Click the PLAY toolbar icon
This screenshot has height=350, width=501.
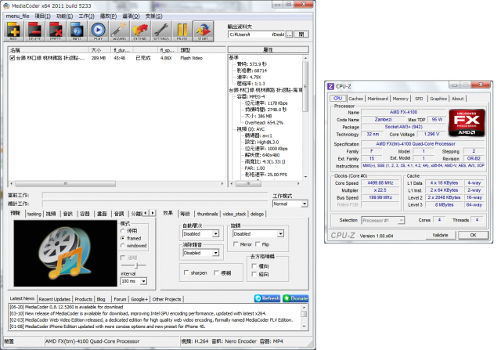tap(98, 31)
